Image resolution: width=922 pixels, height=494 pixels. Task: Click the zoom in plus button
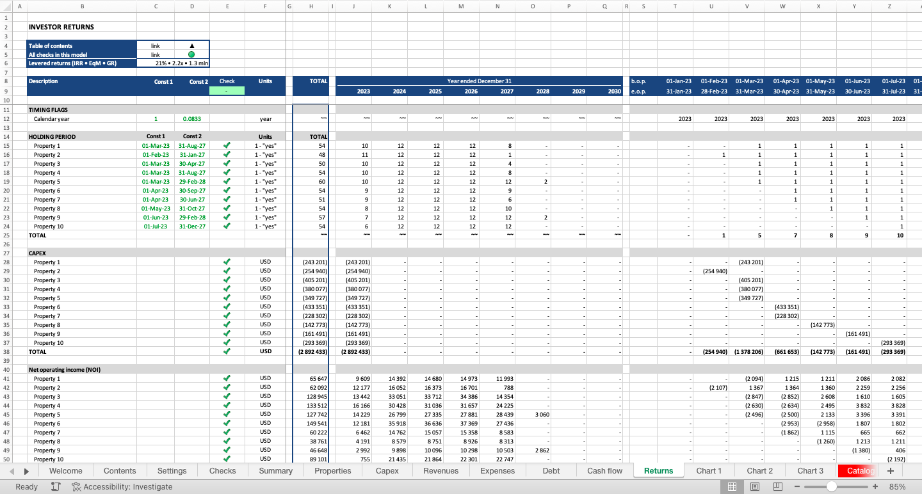875,487
